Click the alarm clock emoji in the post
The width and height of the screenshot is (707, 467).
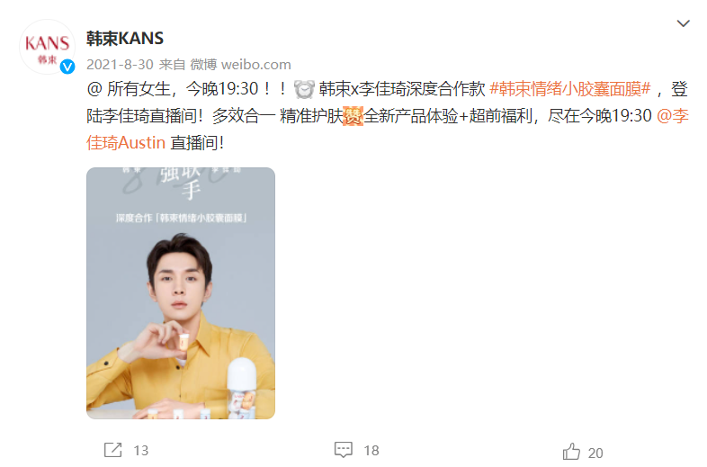pos(304,89)
